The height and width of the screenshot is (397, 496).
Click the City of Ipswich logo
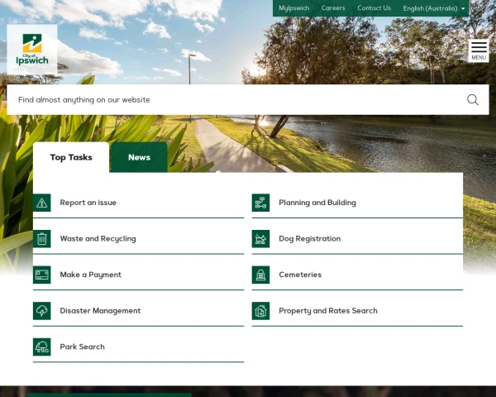coord(32,50)
